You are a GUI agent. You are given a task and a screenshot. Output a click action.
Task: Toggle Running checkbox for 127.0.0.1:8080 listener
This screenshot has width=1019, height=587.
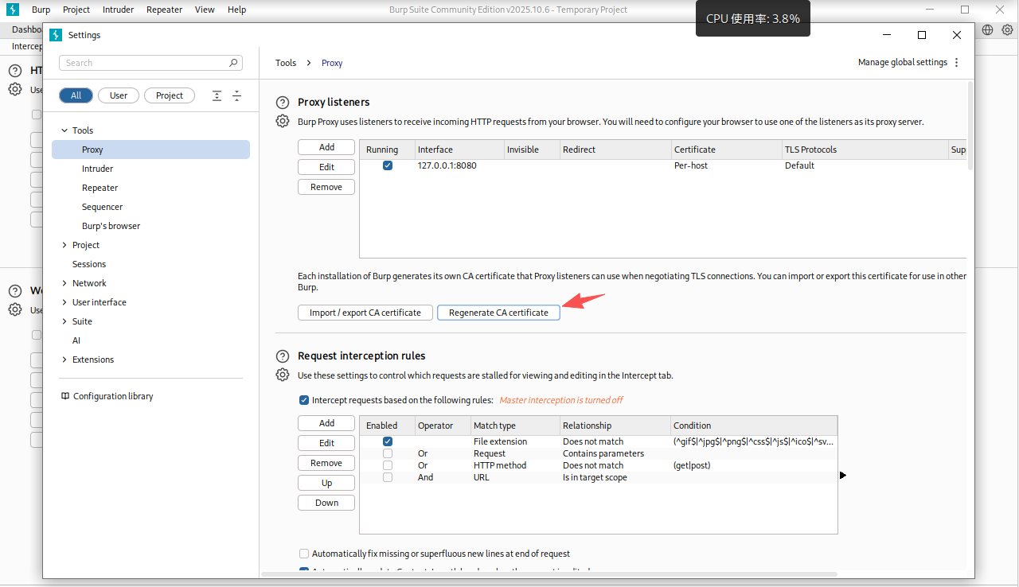(x=388, y=165)
